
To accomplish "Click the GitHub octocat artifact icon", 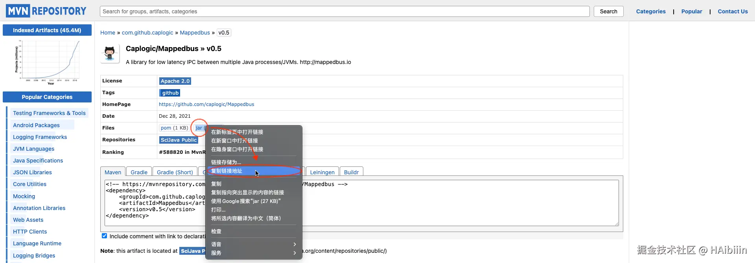I will pyautogui.click(x=110, y=53).
